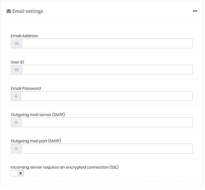This screenshot has height=190, width=205.
Task: Click the envelope icon next to Email Address field
Action: coord(17,44)
